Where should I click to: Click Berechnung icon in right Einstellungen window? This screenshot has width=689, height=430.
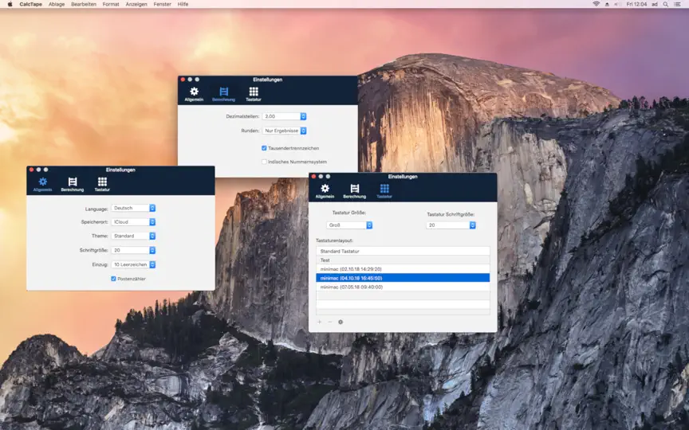(x=355, y=191)
